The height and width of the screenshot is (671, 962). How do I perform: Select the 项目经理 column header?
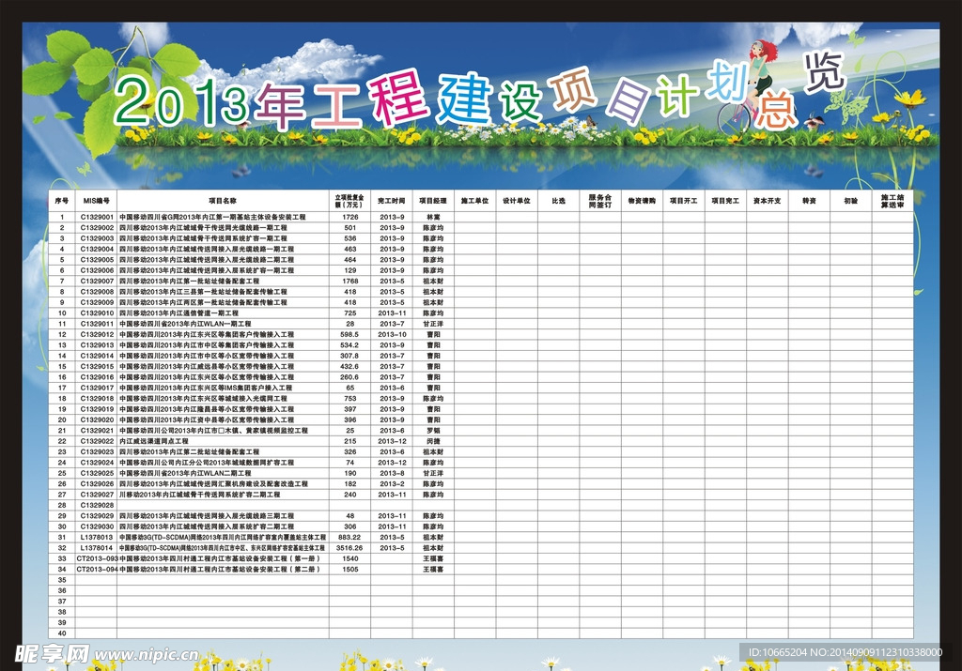tap(433, 201)
